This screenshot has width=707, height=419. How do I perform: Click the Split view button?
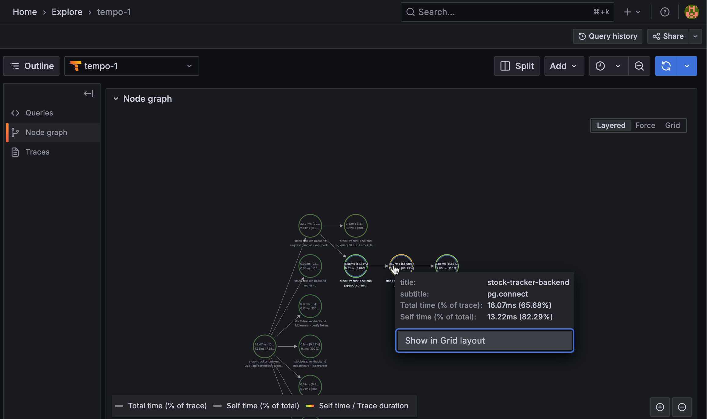517,66
